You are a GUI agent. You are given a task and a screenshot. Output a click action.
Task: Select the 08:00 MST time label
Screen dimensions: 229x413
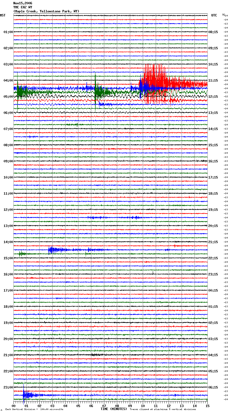[8, 145]
